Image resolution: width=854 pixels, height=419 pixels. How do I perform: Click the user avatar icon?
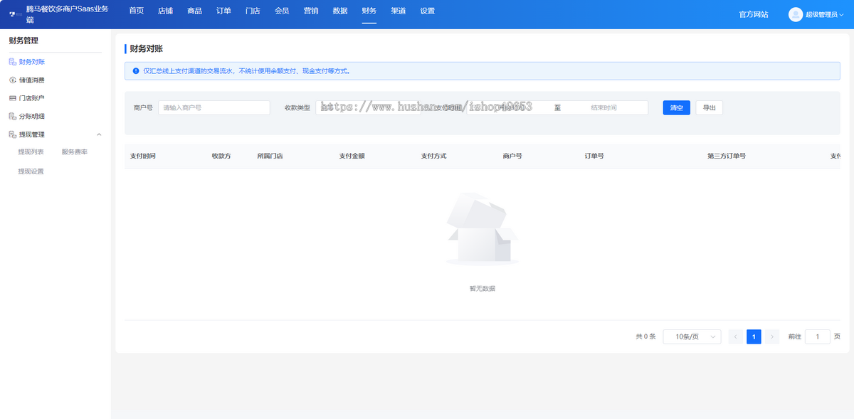click(x=796, y=14)
